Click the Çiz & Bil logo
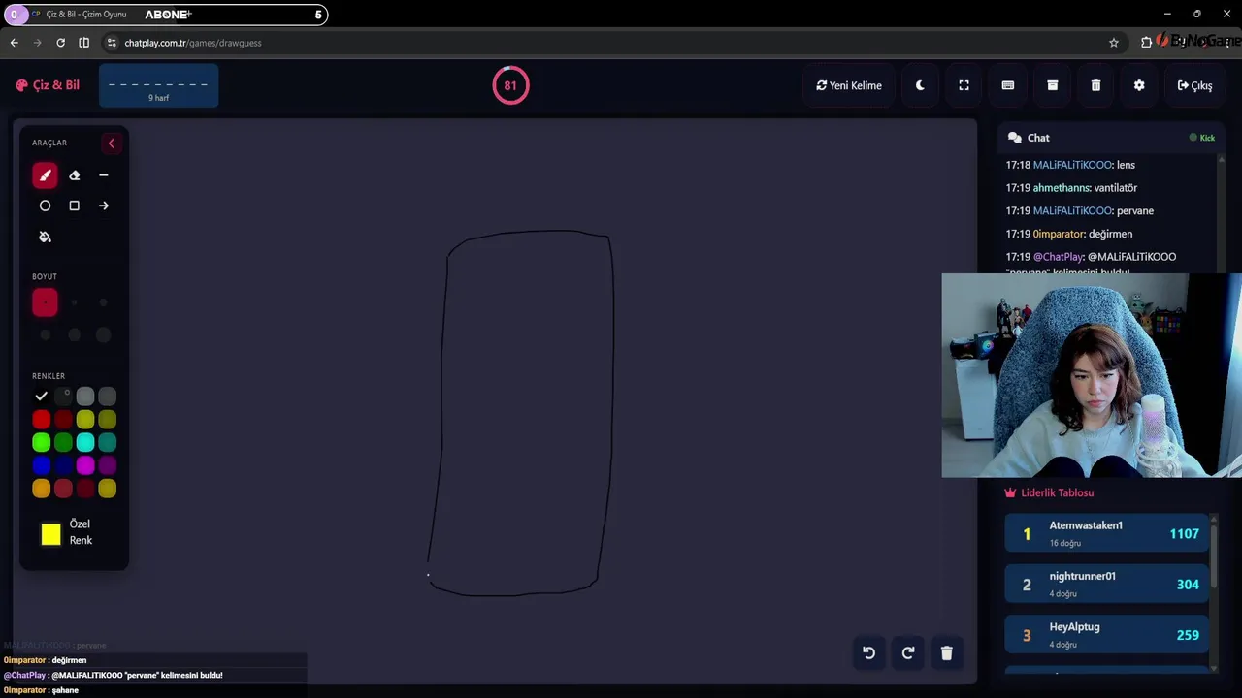The image size is (1242, 698). click(48, 85)
